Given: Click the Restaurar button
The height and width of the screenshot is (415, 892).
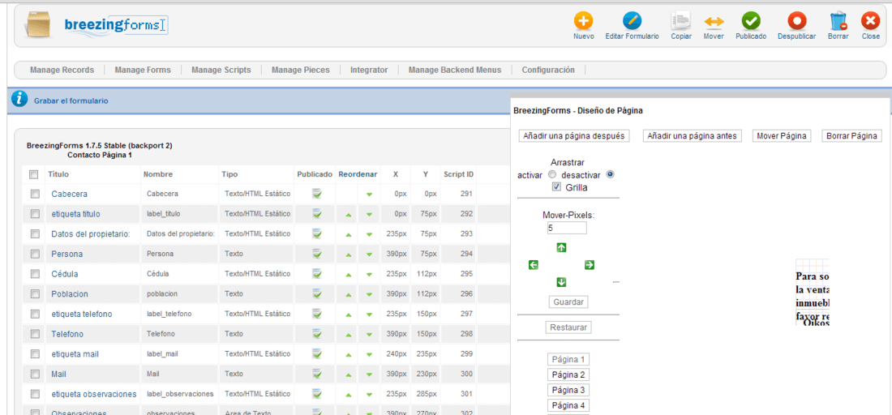Looking at the screenshot, I should (x=568, y=327).
